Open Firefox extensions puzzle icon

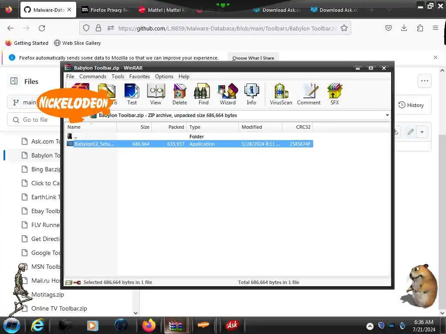(420, 28)
